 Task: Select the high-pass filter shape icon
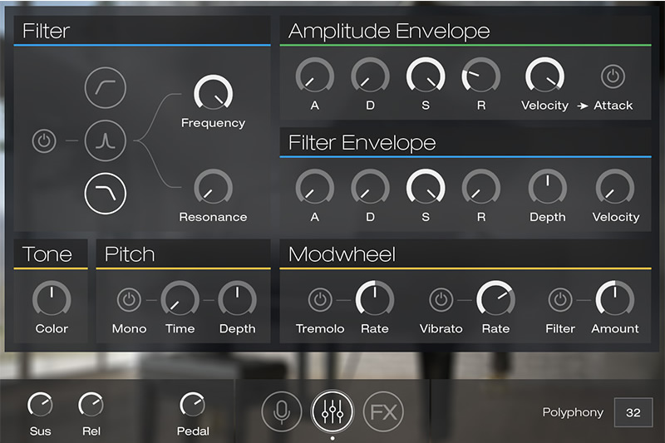click(x=106, y=88)
